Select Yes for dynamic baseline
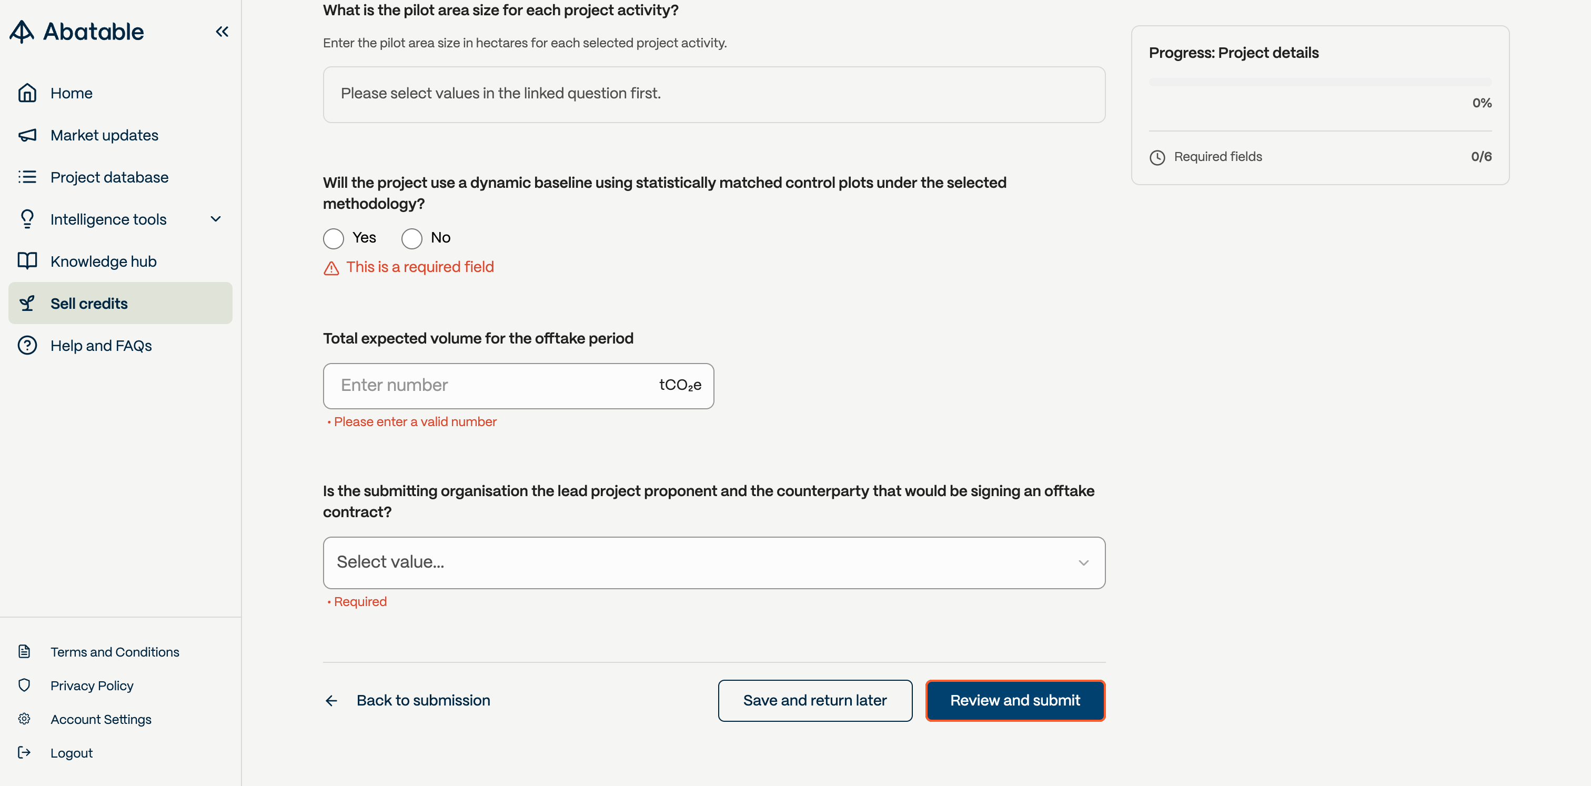 [x=334, y=238]
